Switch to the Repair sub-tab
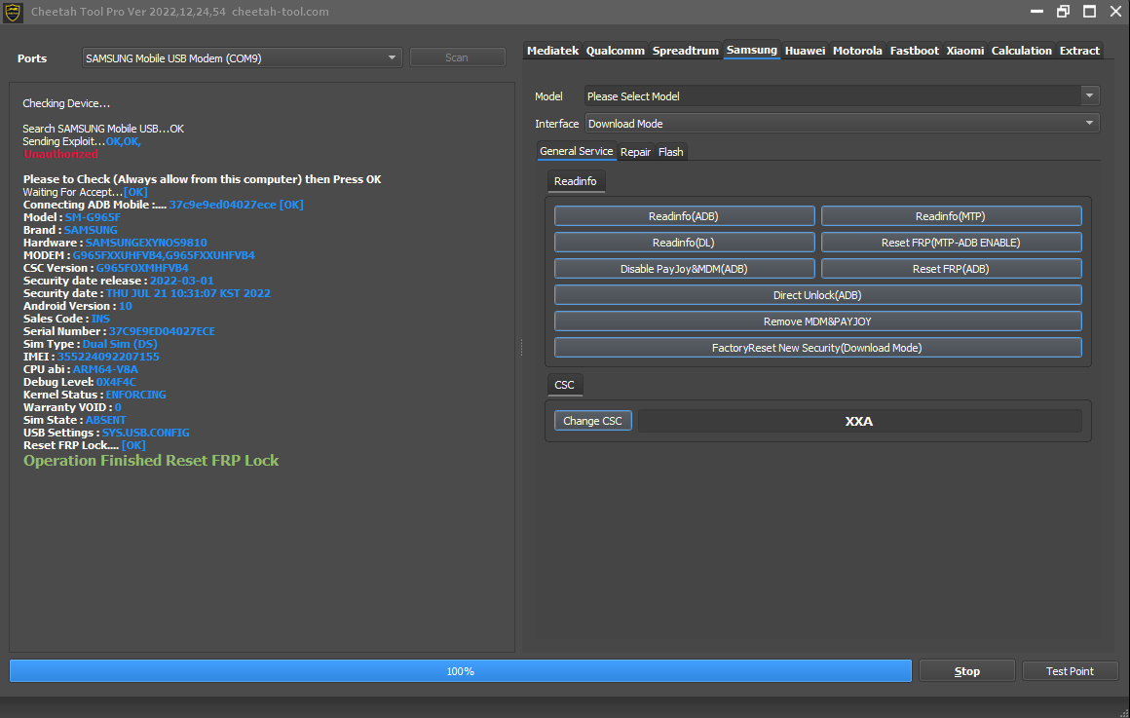This screenshot has height=718, width=1130. point(635,152)
